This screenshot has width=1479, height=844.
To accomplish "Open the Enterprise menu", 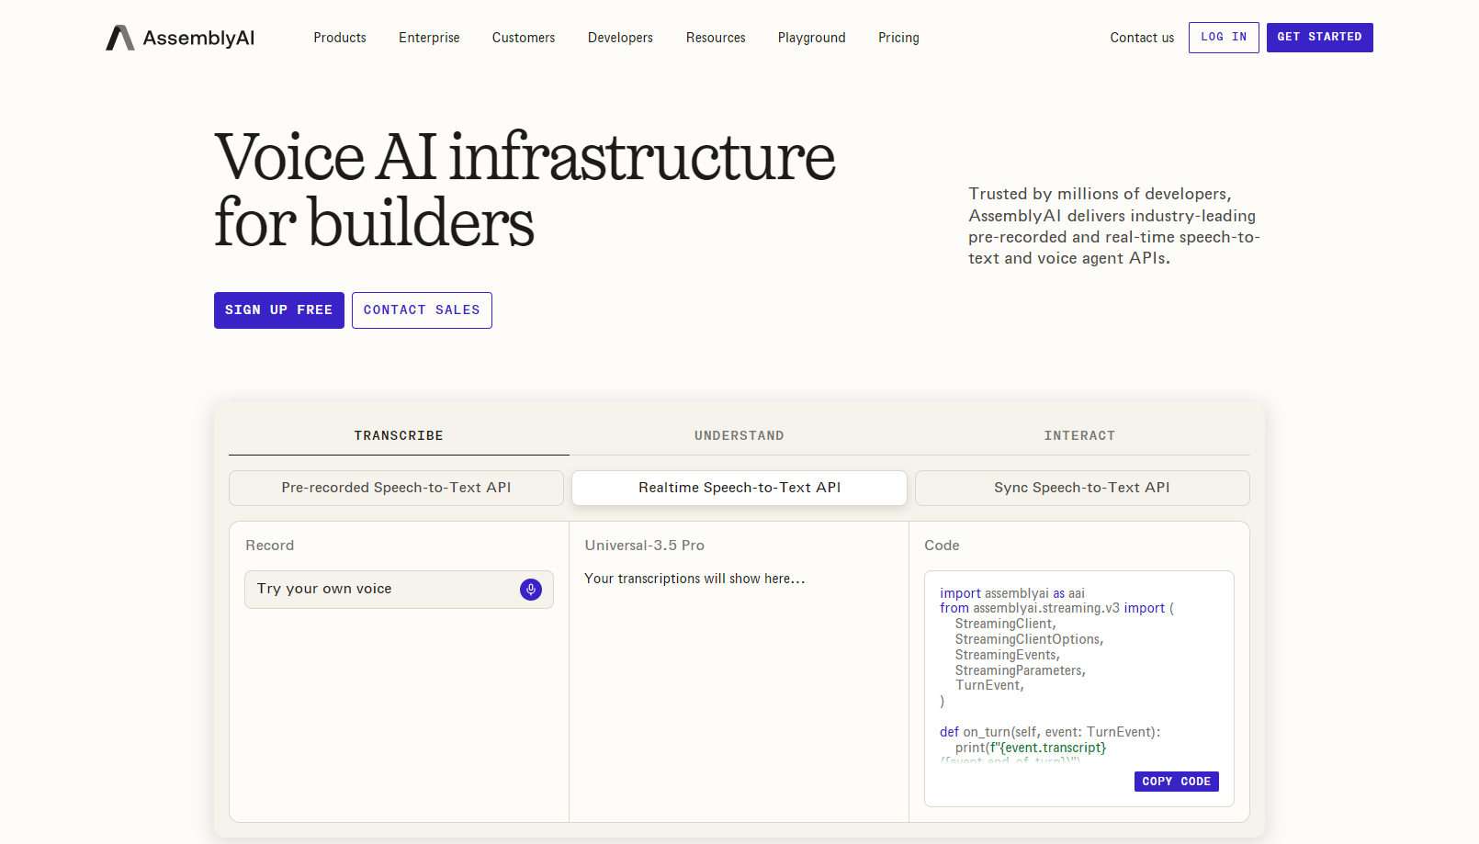I will click(429, 38).
